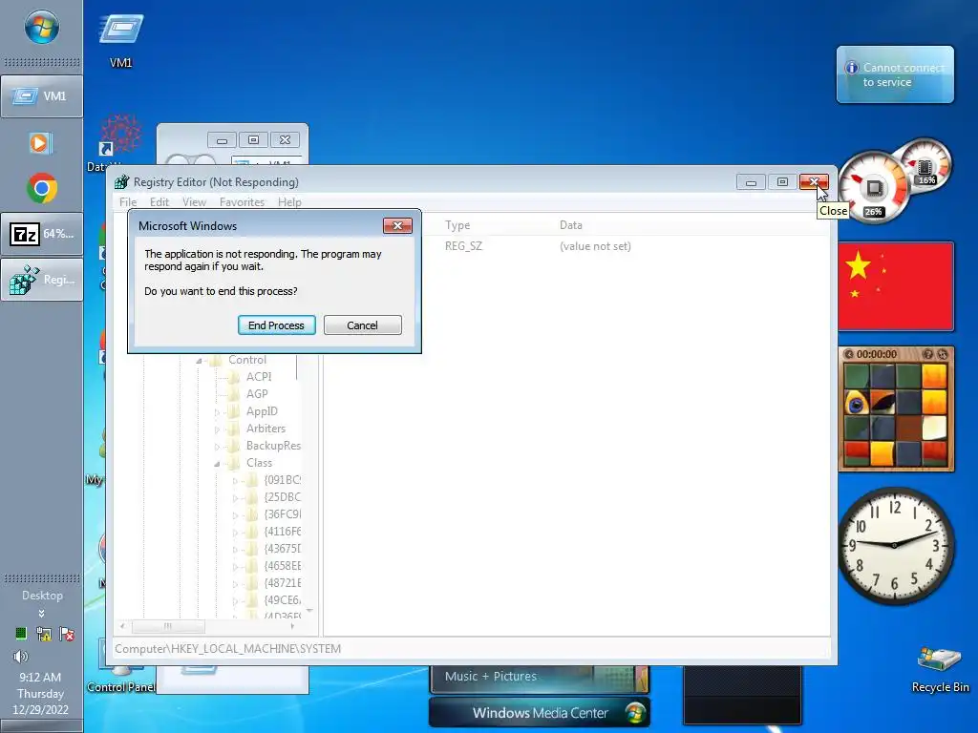Minimize the window behind Registry Editor

point(222,140)
